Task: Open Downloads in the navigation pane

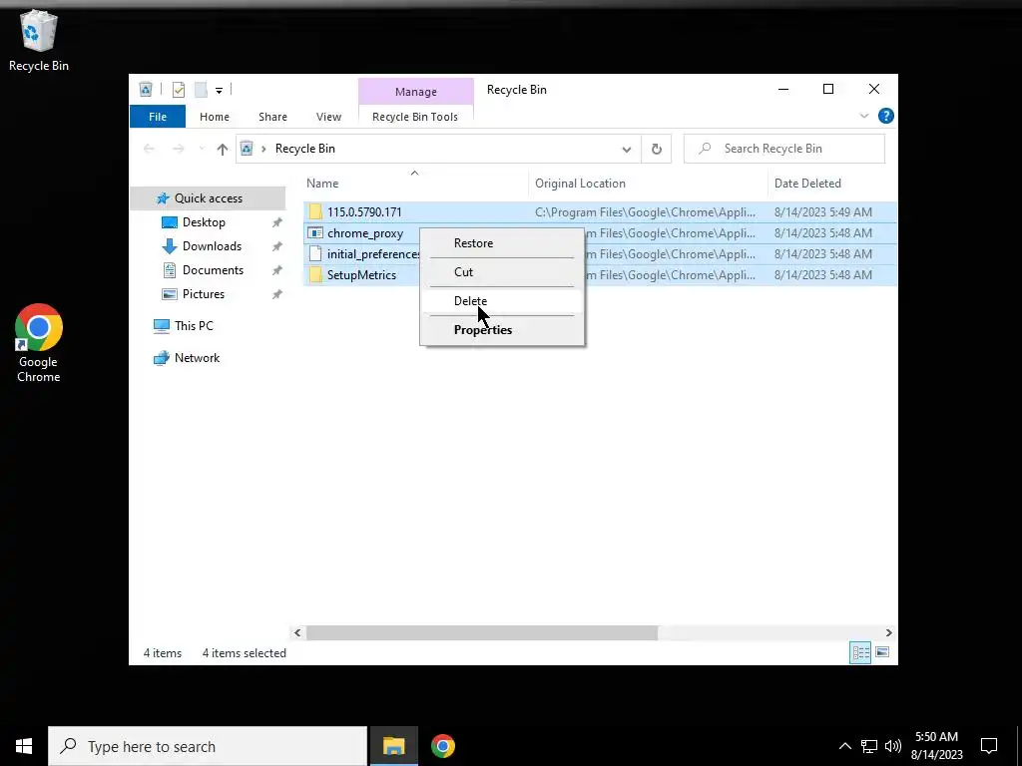Action: (x=212, y=246)
